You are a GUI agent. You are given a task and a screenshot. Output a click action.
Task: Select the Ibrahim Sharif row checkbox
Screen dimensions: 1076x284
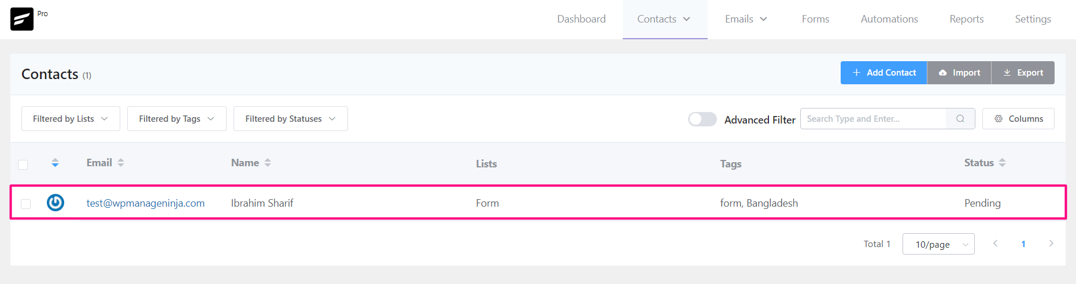click(x=26, y=204)
